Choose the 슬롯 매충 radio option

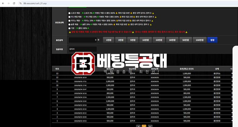(x=69, y=25)
